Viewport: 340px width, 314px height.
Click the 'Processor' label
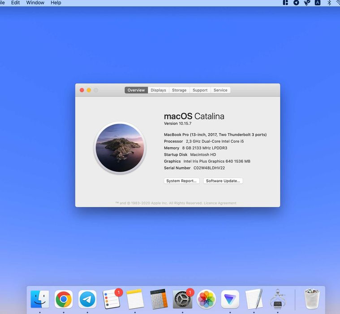tap(173, 141)
